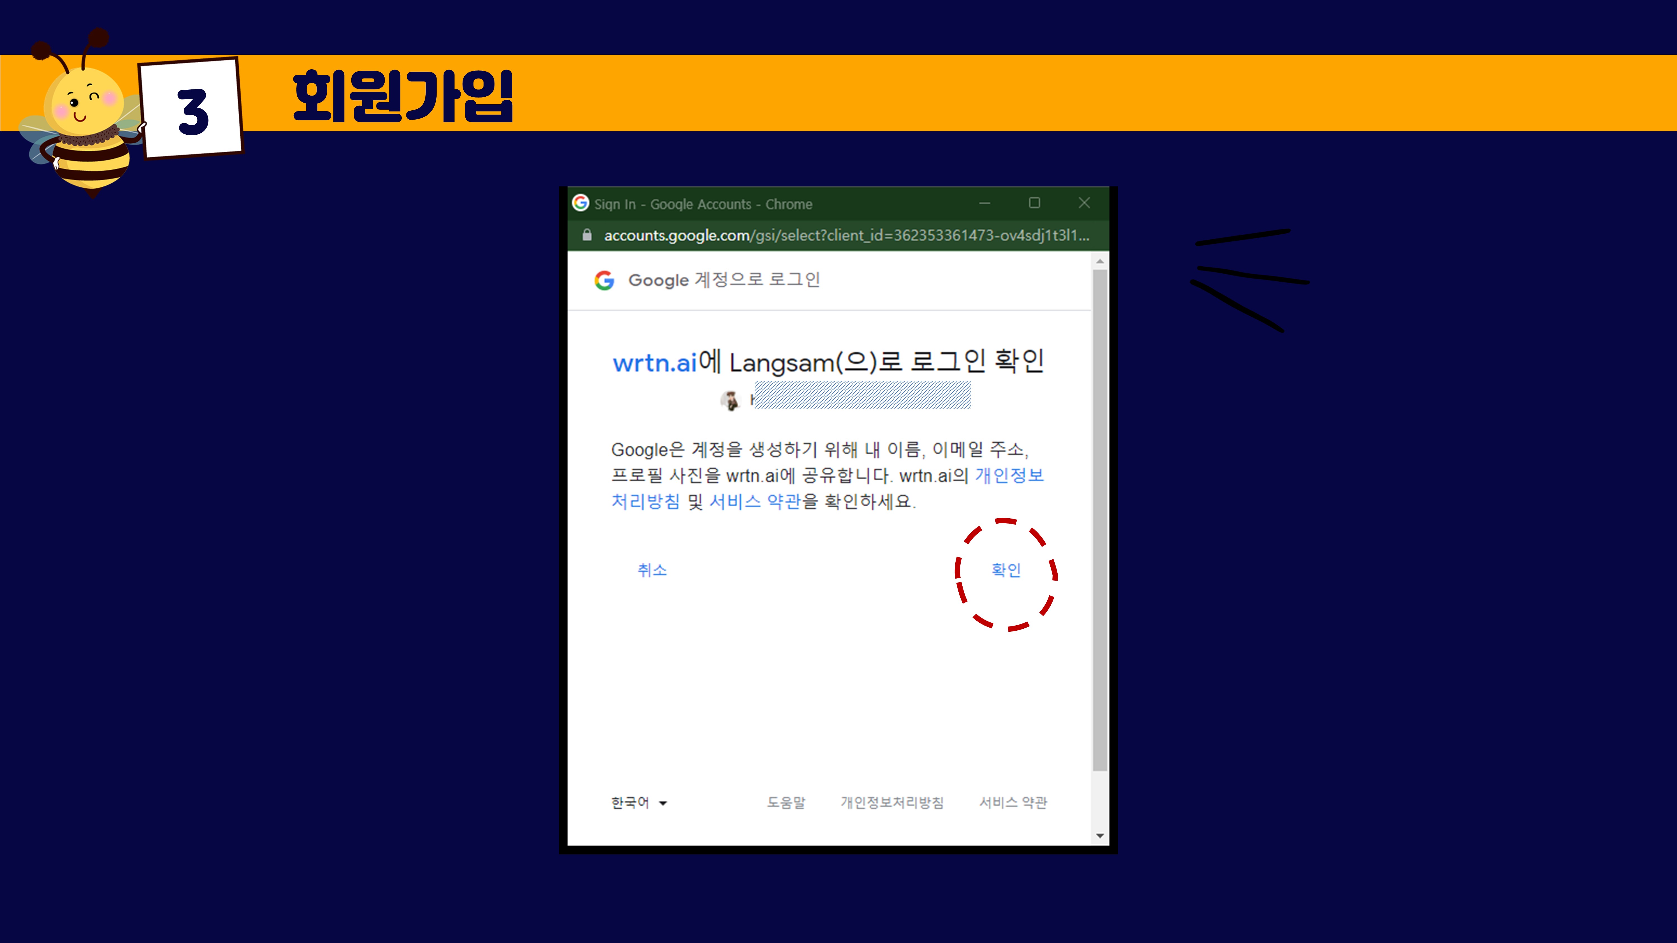Click the lock icon in address bar
The image size is (1677, 943).
[587, 235]
